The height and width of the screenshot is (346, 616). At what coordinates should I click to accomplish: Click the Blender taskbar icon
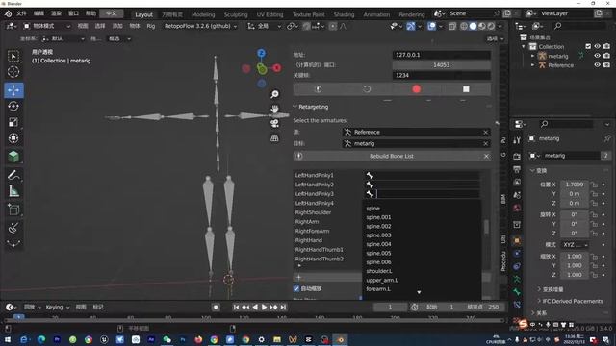click(340, 339)
